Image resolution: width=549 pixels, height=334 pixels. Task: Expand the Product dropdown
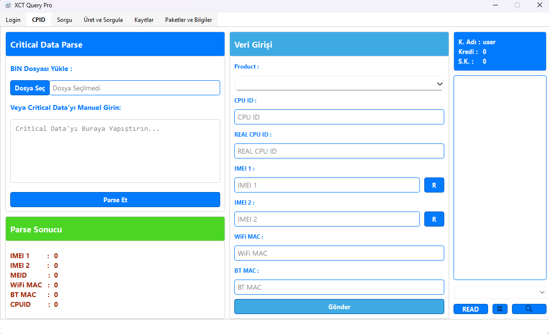point(339,84)
